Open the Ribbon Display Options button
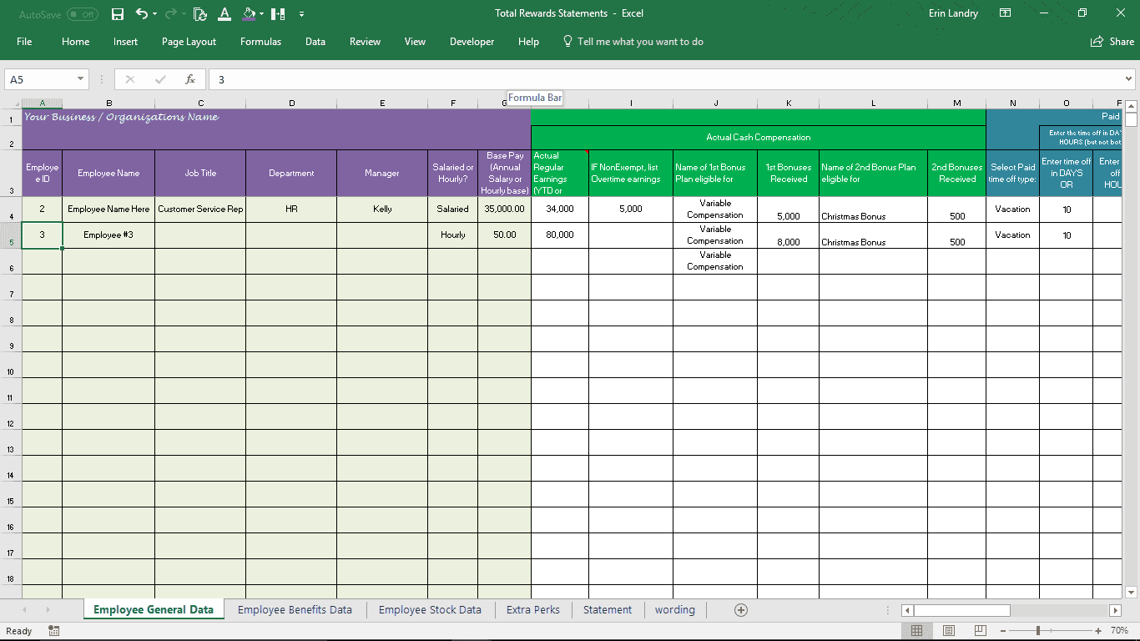Image resolution: width=1140 pixels, height=641 pixels. (x=1005, y=13)
